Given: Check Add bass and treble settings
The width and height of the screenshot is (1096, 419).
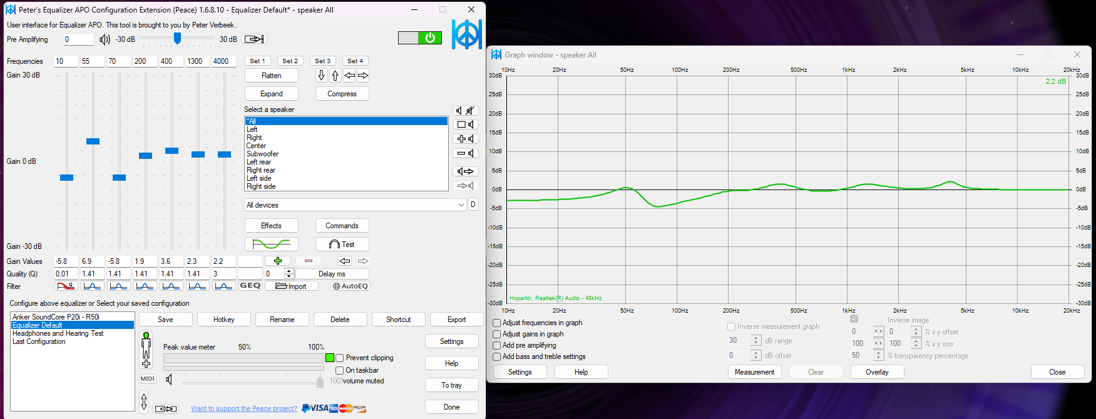Looking at the screenshot, I should (x=497, y=357).
